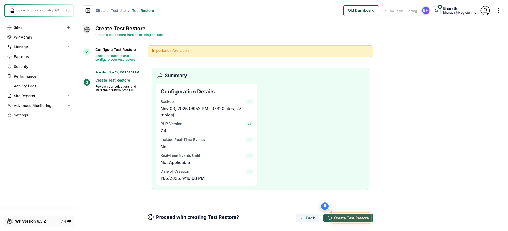Click the Summary flag icon
The width and height of the screenshot is (508, 231).
click(x=160, y=75)
